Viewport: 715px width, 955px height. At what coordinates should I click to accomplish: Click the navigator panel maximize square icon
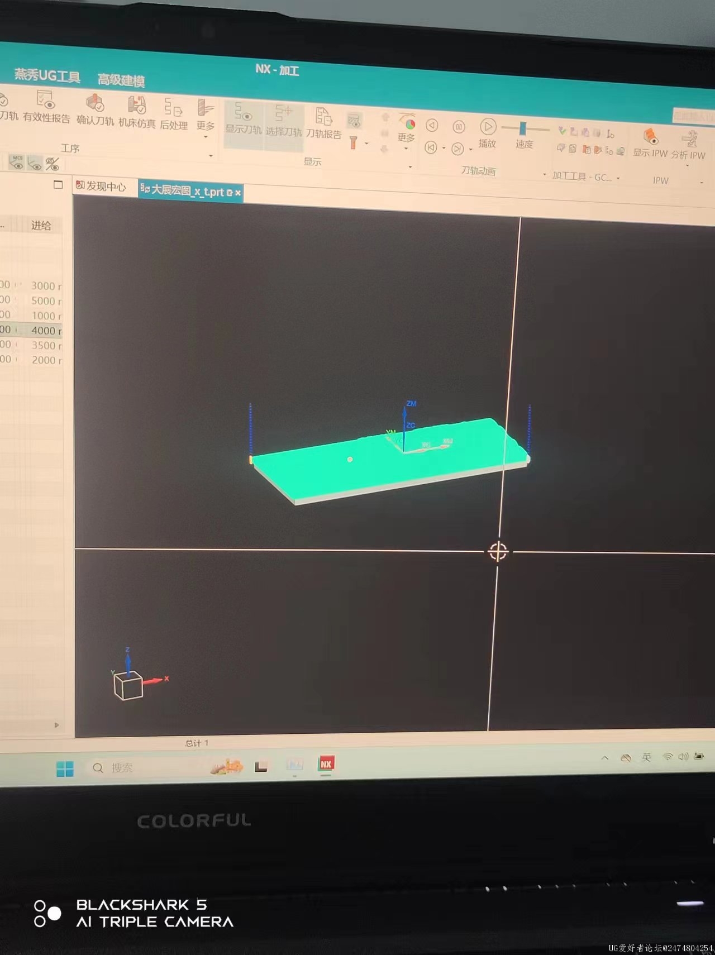[58, 184]
